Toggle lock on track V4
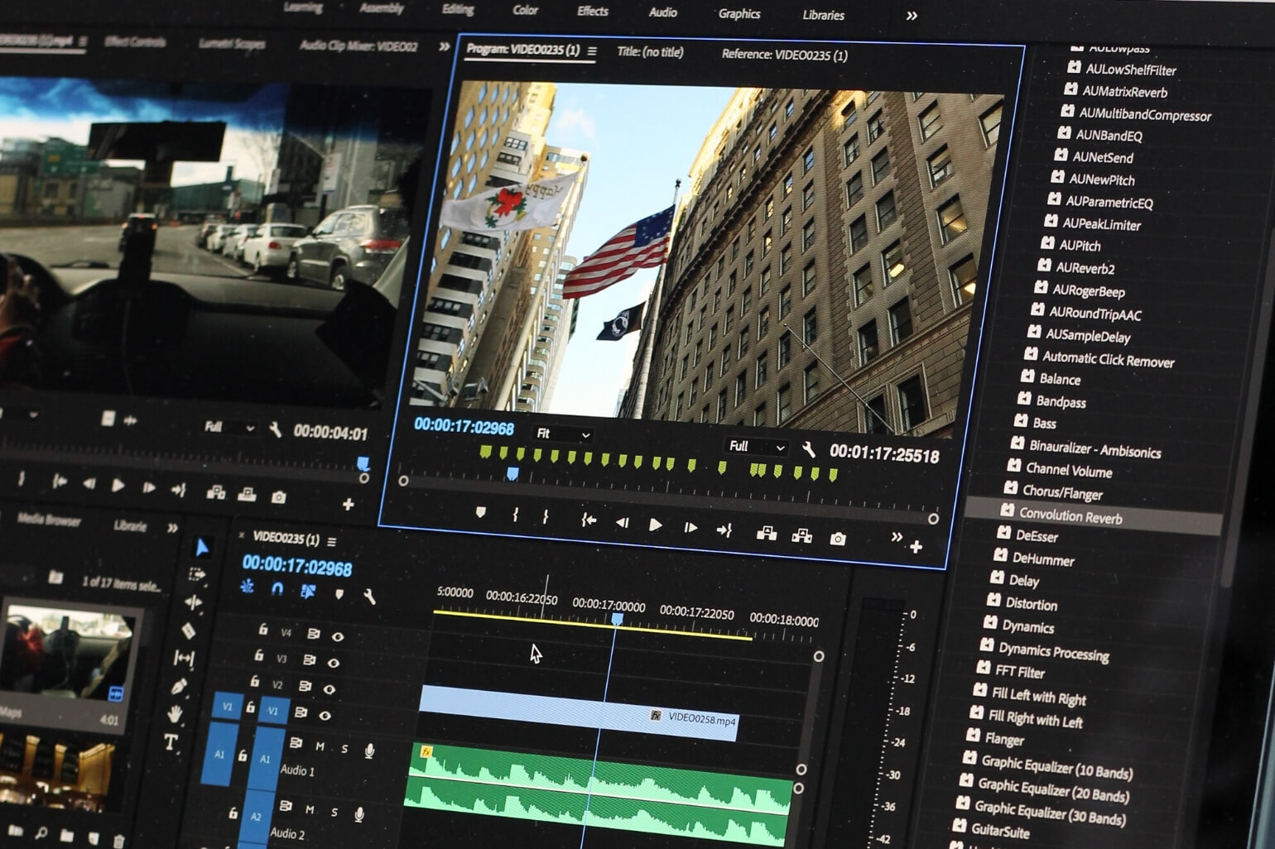Image resolution: width=1275 pixels, height=849 pixels. [x=262, y=630]
